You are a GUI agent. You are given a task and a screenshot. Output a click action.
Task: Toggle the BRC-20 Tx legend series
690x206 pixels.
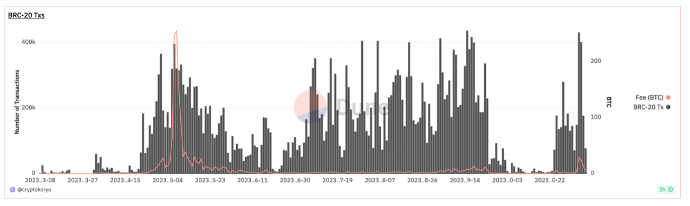pyautogui.click(x=652, y=107)
